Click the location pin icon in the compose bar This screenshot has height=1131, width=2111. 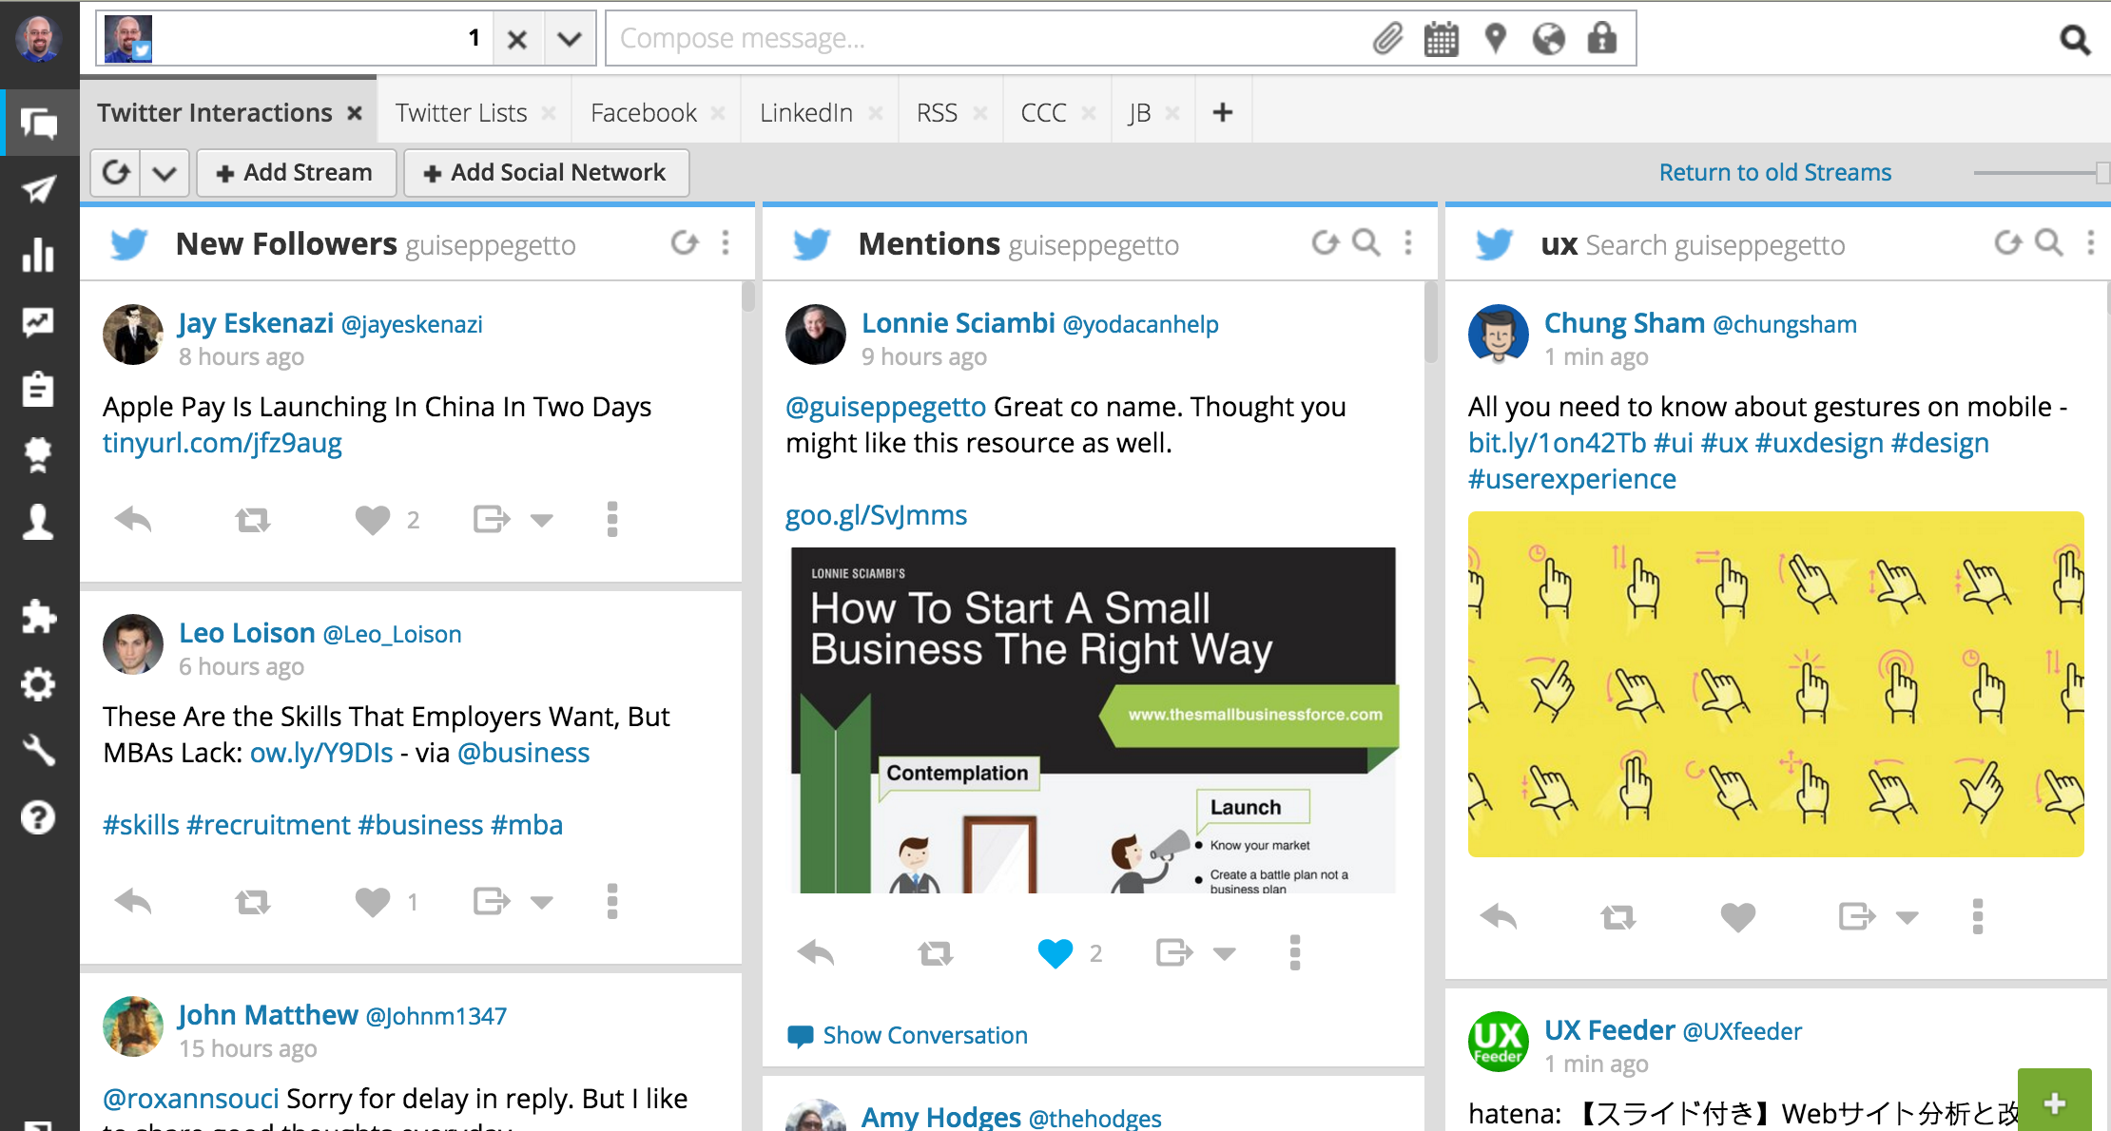(x=1496, y=39)
